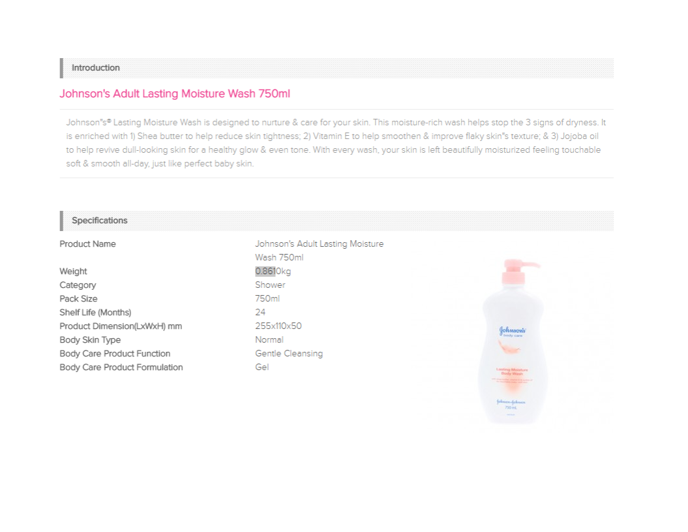The width and height of the screenshot is (688, 532).
Task: Click the Category label
Action: click(78, 285)
